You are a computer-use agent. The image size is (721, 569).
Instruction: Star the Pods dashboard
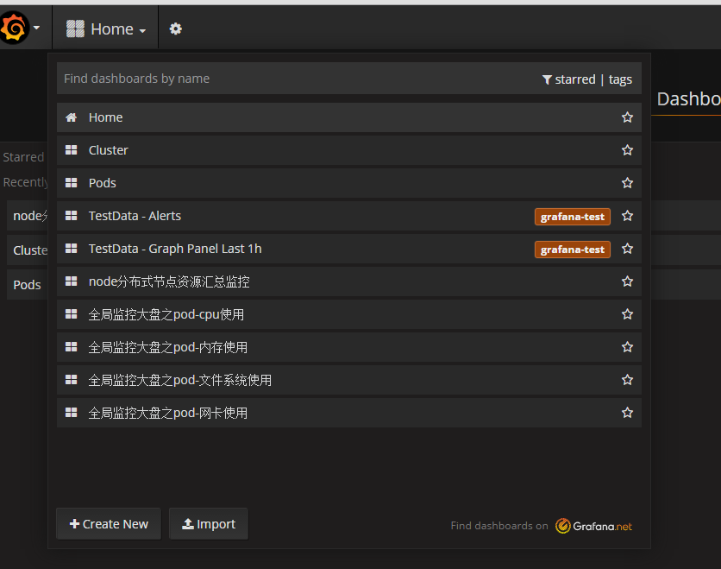coord(627,183)
